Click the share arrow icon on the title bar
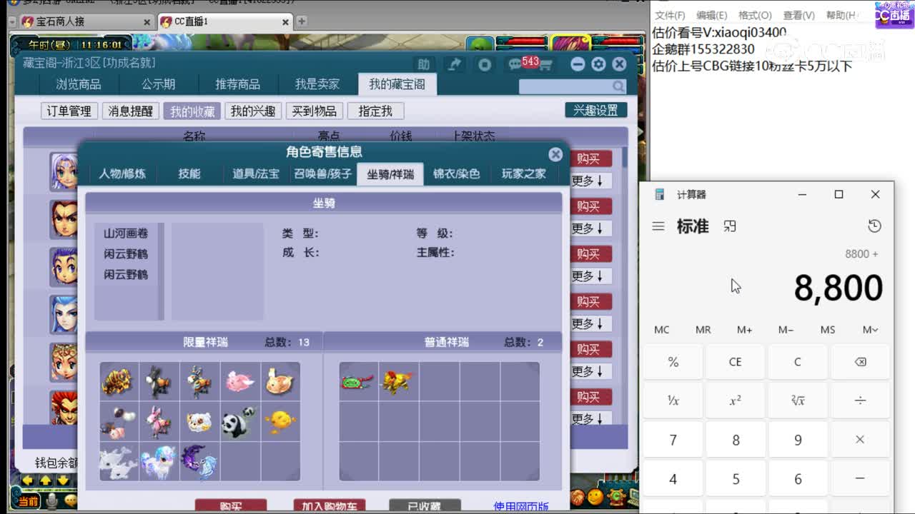915x514 pixels. (454, 64)
